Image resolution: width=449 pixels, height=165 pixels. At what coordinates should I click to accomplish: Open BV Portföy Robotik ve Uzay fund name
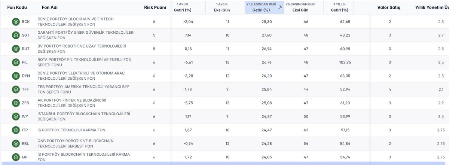pos(82,48)
